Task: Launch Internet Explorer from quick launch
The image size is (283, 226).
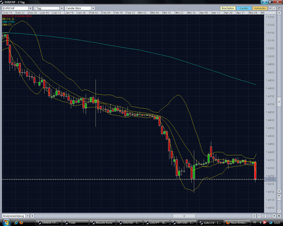Action: pyautogui.click(x=16, y=223)
